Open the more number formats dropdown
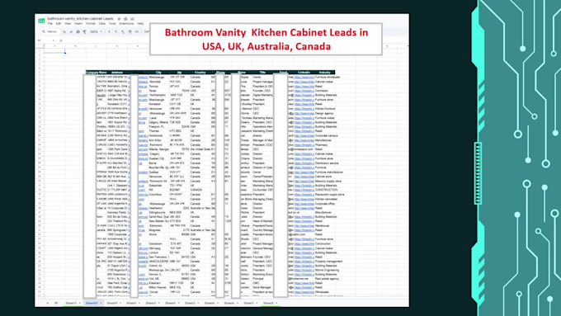 (137, 31)
